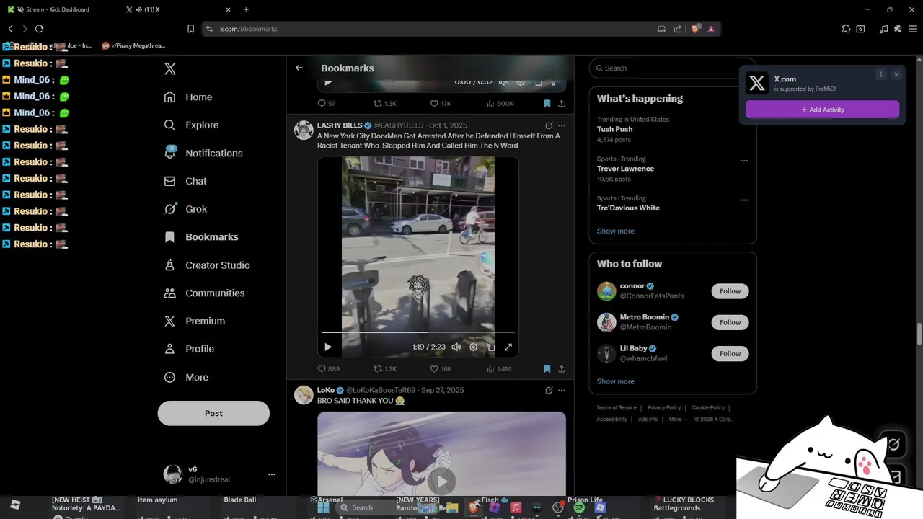
Task: Repost the LASHY BILLS post
Action: [x=385, y=368]
